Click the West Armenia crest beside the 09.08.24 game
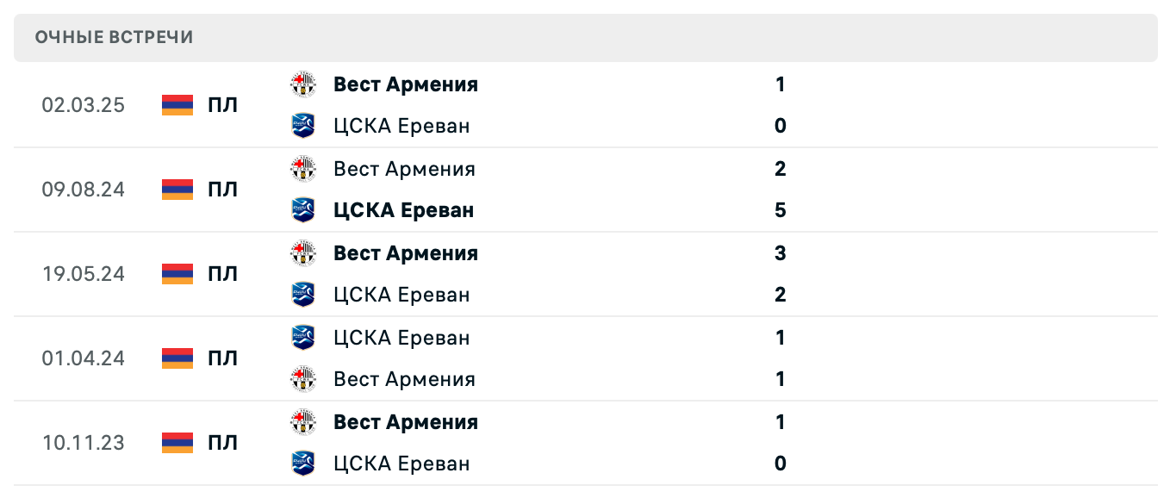The width and height of the screenshot is (1170, 498). (303, 167)
